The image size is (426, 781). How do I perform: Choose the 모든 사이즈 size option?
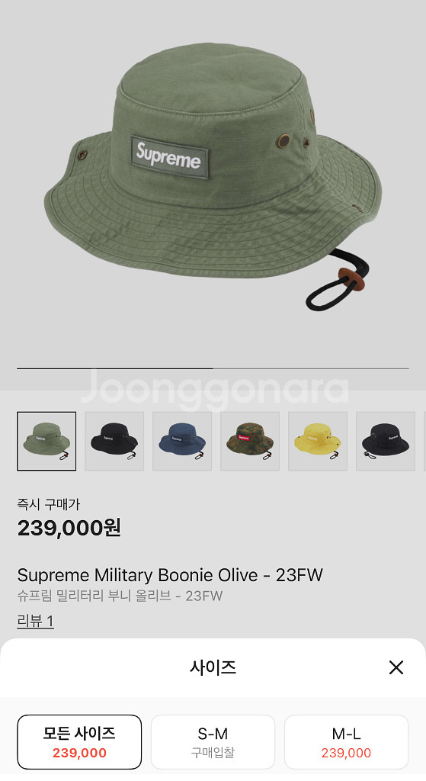pyautogui.click(x=79, y=742)
